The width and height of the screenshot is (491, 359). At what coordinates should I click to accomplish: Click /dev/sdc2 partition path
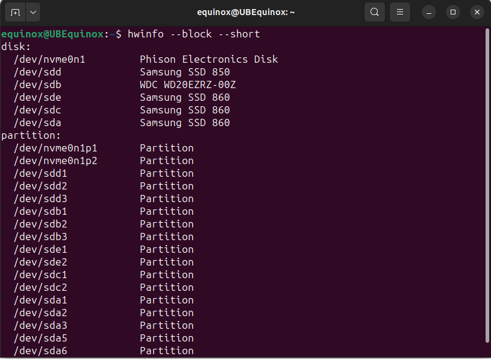(x=40, y=287)
